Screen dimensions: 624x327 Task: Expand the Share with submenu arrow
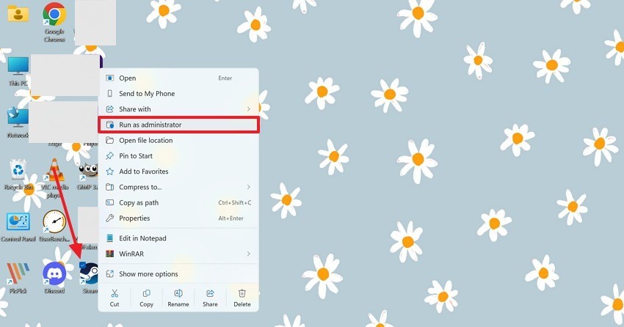[x=248, y=109]
